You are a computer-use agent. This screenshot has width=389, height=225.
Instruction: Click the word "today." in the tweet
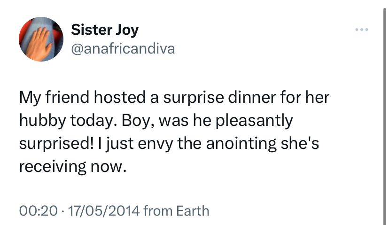tap(94, 121)
